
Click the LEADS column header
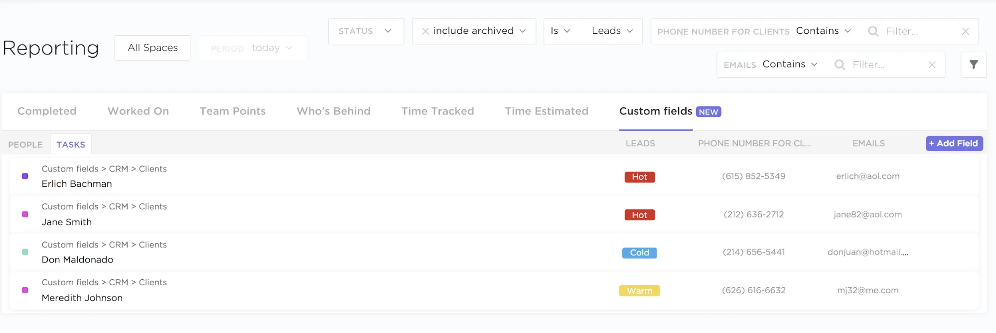pos(640,144)
